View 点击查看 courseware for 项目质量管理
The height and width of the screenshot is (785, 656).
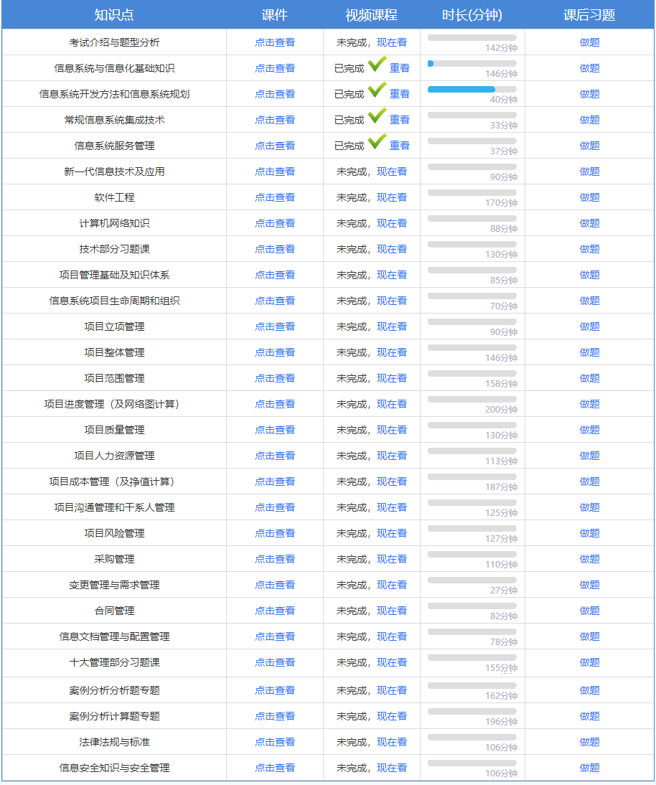[275, 430]
